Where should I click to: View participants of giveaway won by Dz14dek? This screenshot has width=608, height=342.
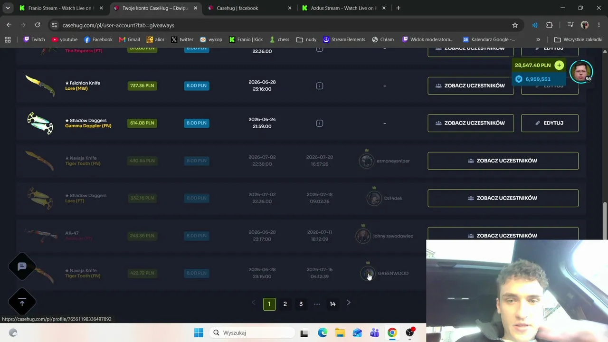coord(503,198)
